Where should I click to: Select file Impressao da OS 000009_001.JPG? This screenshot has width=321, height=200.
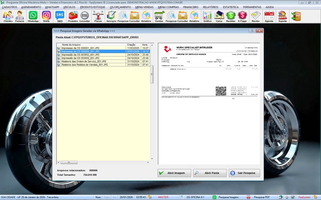pos(103,52)
